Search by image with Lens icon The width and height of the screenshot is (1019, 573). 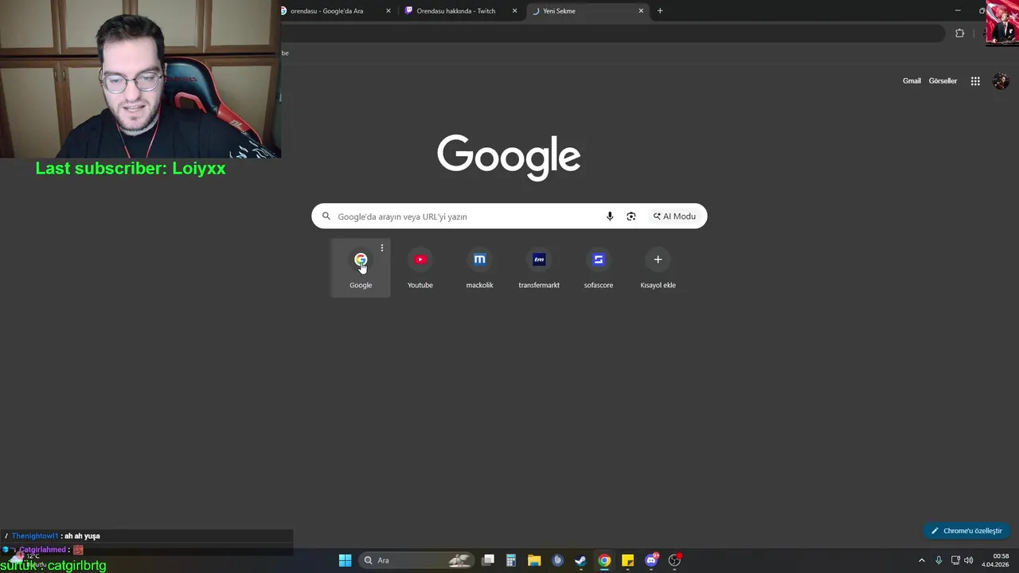(x=631, y=216)
